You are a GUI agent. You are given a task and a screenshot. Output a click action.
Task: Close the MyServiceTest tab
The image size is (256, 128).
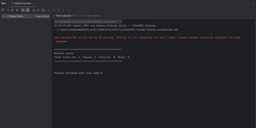(x=34, y=3)
